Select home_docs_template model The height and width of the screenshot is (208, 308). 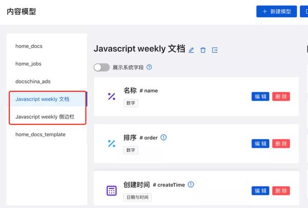(41, 135)
